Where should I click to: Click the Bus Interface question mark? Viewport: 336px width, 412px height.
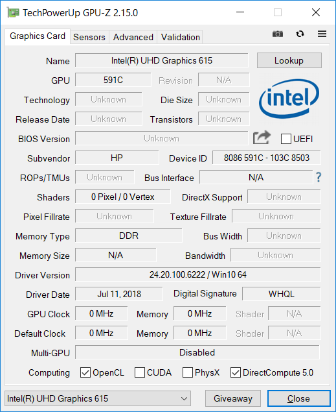[319, 177]
